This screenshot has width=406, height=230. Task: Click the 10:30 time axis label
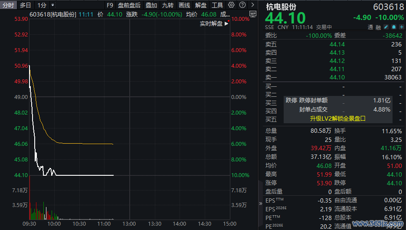(x=79, y=224)
